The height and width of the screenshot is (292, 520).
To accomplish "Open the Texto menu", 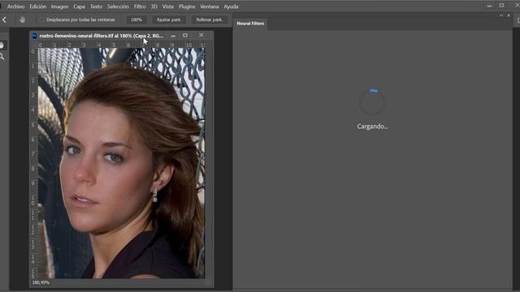I will (x=96, y=6).
